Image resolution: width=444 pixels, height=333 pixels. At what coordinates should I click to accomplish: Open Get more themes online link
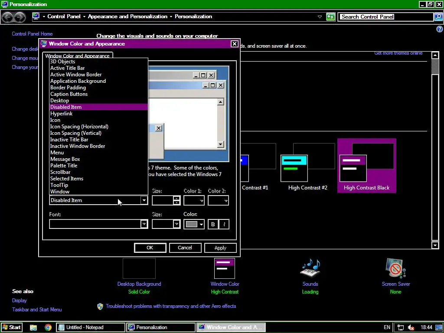pos(398,53)
